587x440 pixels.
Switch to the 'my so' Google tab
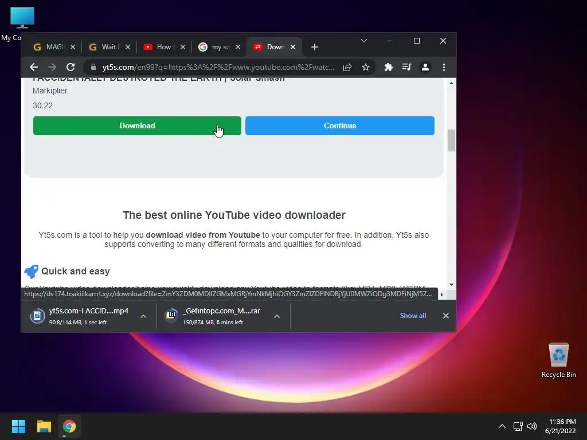(220, 47)
